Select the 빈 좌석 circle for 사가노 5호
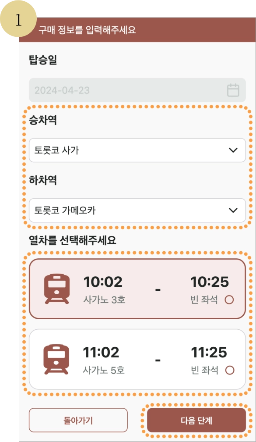Screen dimensions: 256x442 (230, 370)
